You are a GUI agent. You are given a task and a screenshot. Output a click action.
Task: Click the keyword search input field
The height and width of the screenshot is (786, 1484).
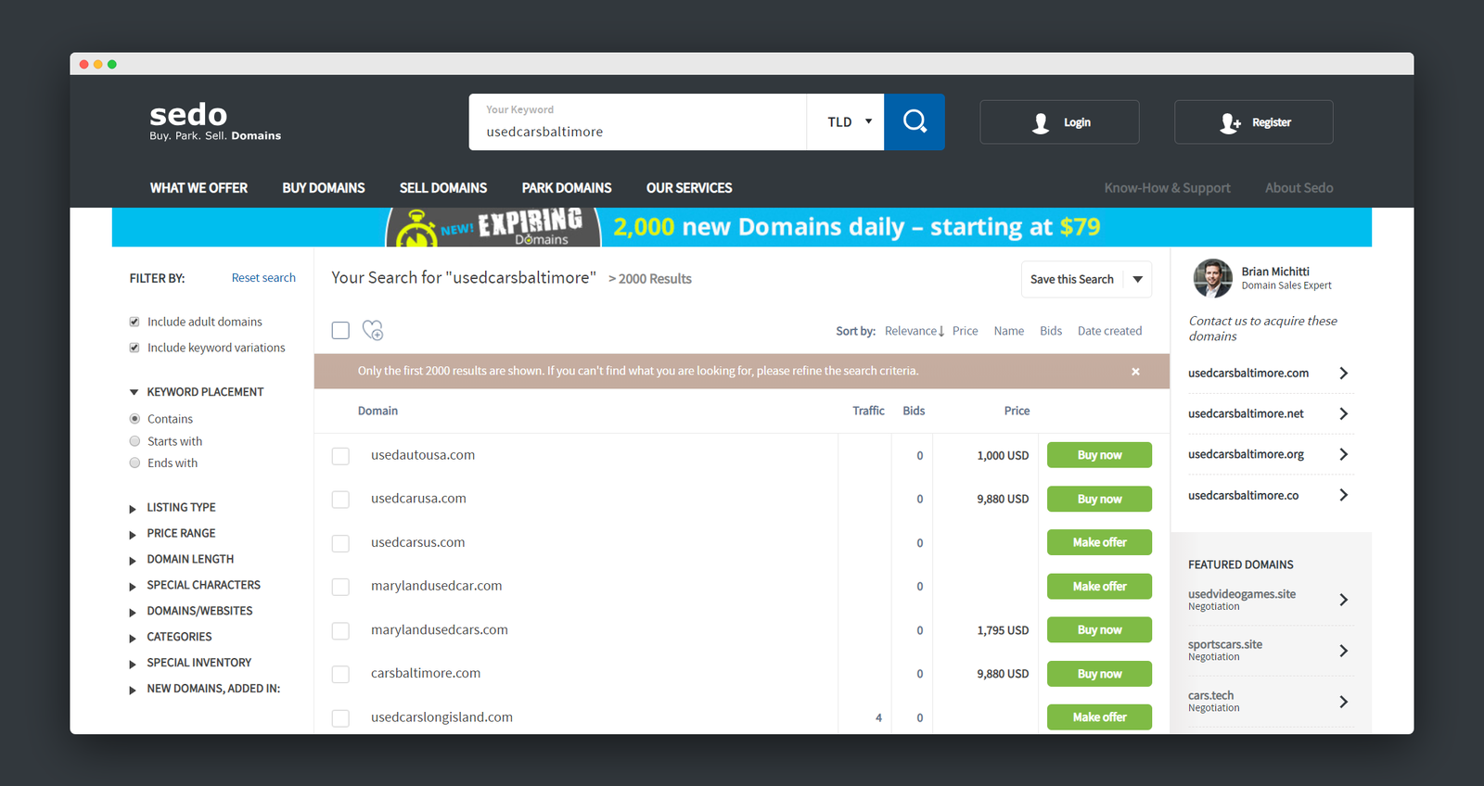638,121
